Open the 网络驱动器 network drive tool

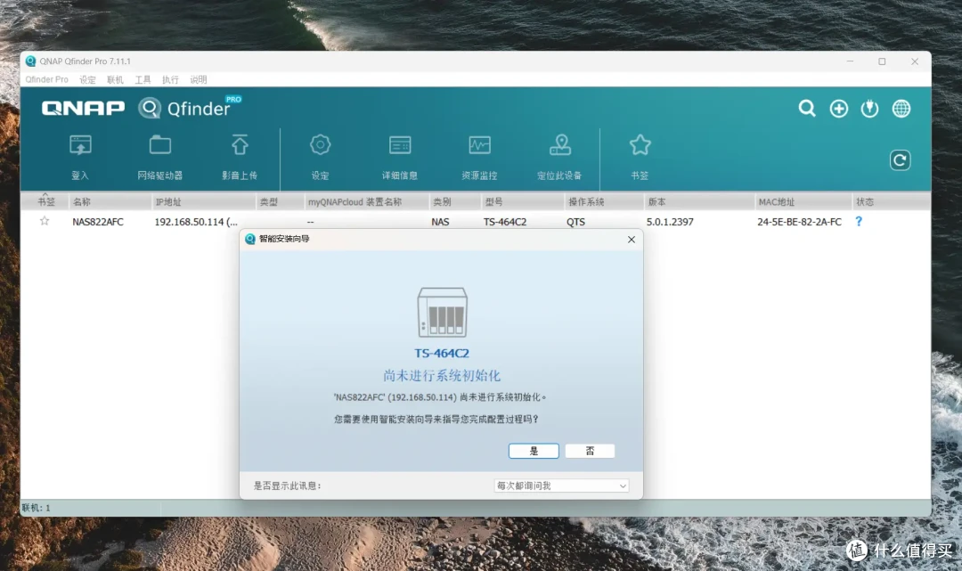(x=160, y=157)
